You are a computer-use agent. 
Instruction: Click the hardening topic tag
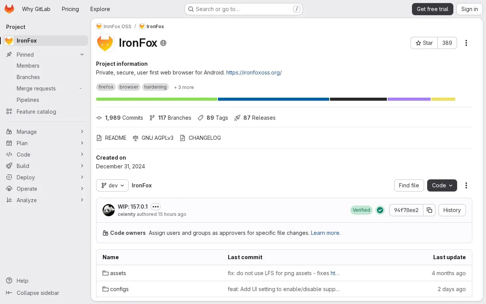point(155,87)
